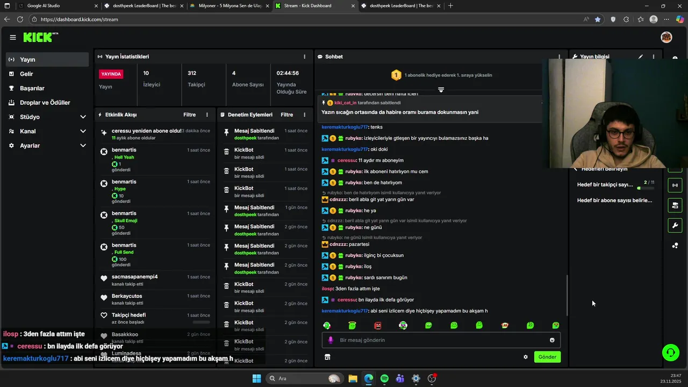Open the green headset support button
The width and height of the screenshot is (688, 387).
[x=670, y=353]
